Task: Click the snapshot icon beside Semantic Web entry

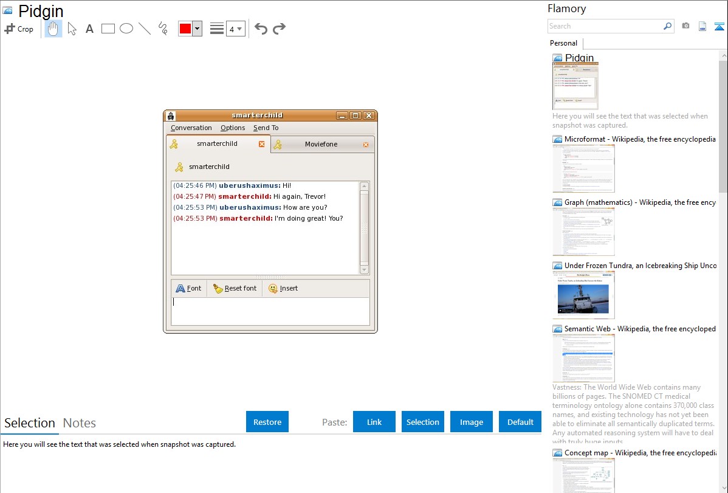Action: 557,329
